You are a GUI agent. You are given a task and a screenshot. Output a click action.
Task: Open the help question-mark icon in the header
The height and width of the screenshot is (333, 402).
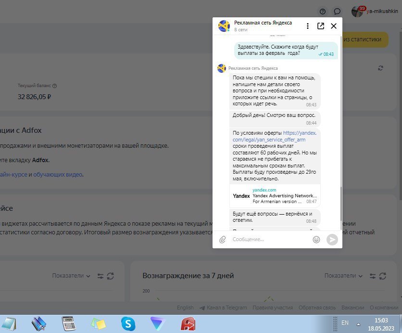click(x=323, y=12)
